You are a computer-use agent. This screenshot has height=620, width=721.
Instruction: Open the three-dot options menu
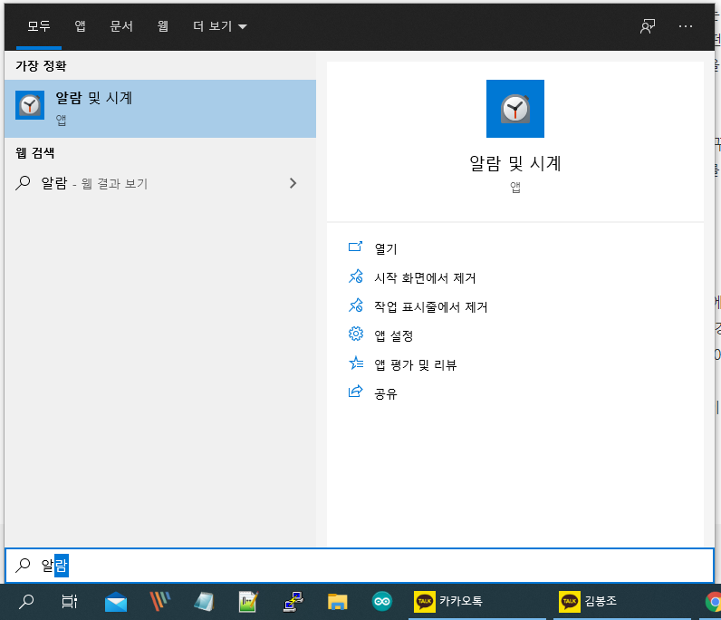click(686, 26)
